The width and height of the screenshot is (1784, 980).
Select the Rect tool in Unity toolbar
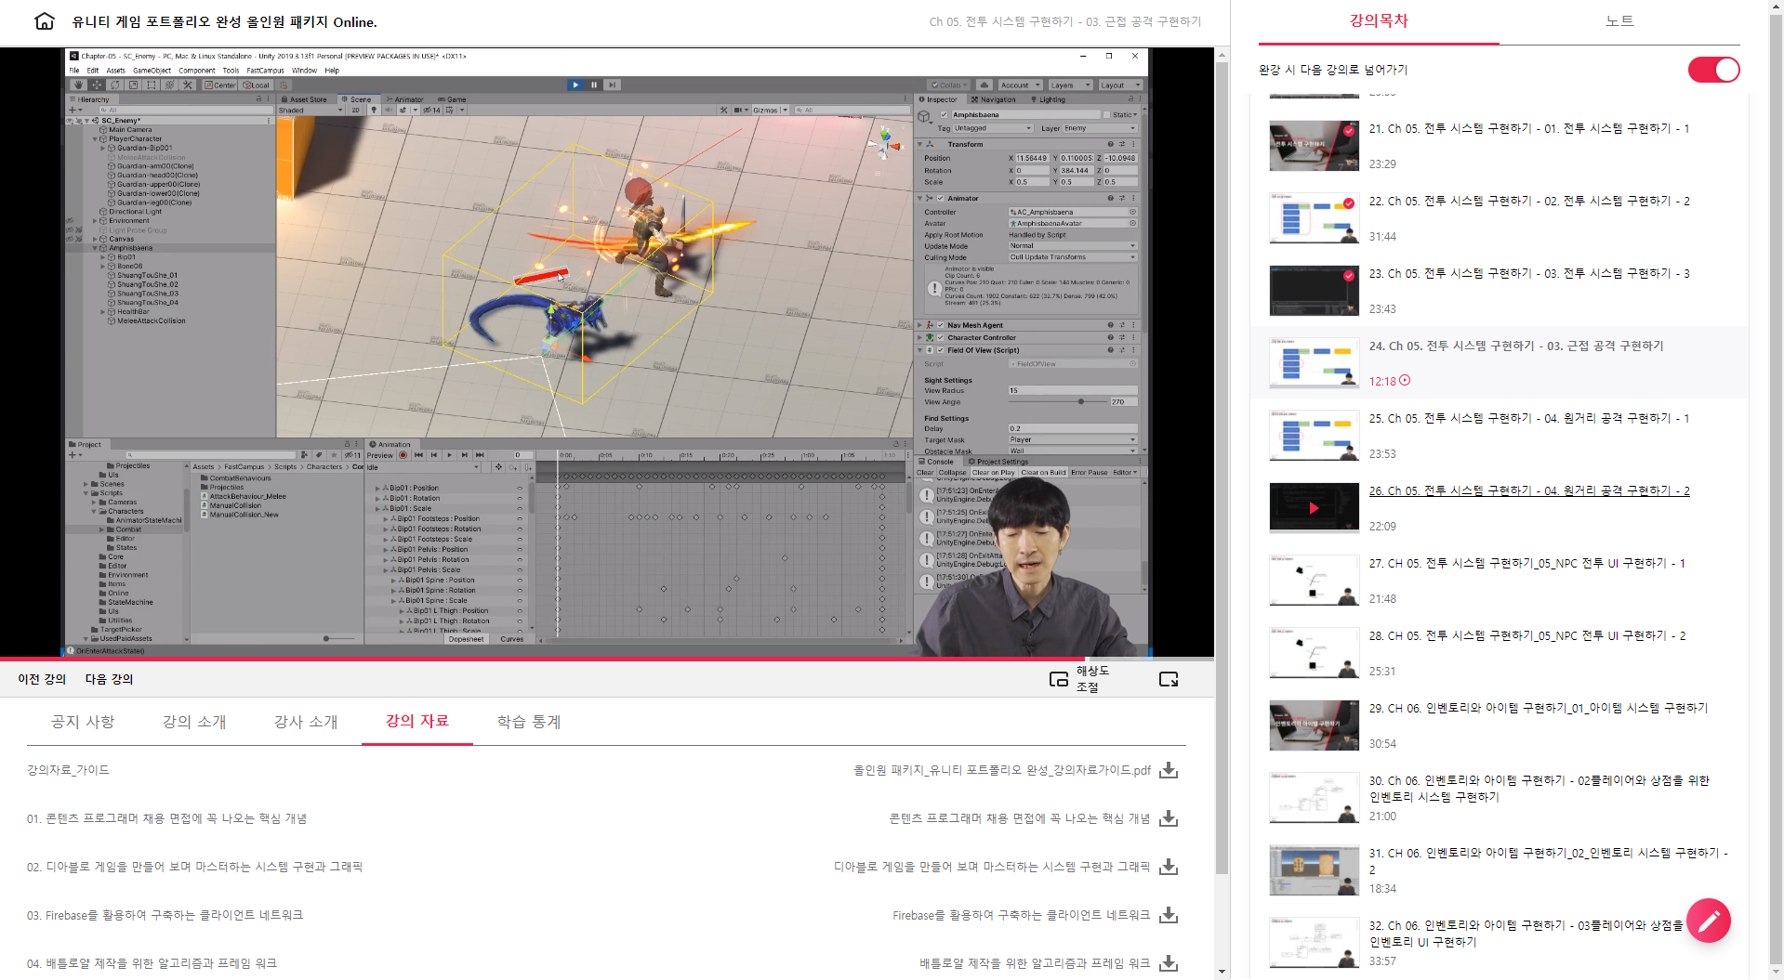pyautogui.click(x=152, y=85)
